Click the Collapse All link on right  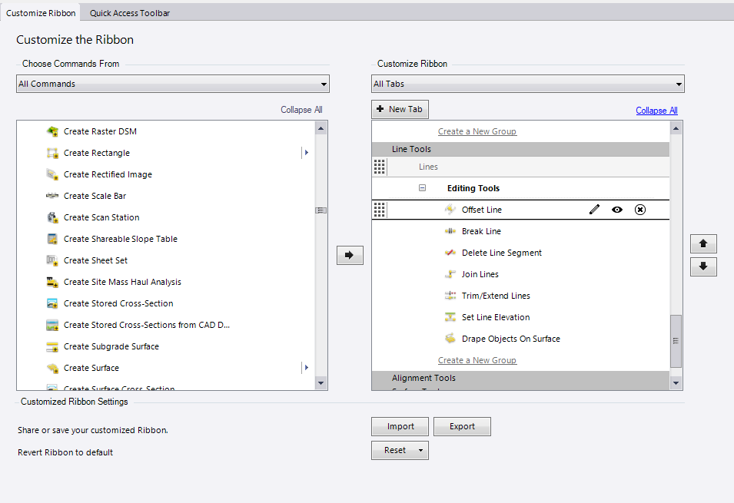point(656,111)
